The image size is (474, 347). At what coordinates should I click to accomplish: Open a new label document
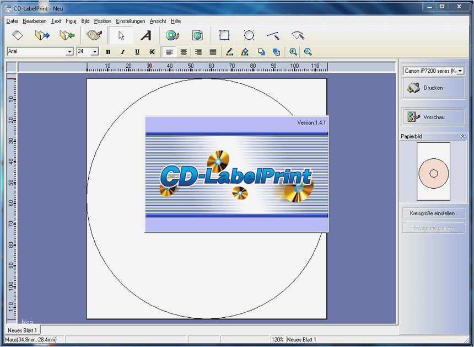tap(17, 35)
